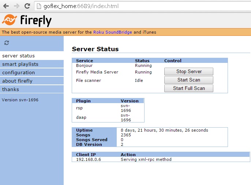Image resolution: width=251 pixels, height=185 pixels.
Task: Open the about firefly page
Action: click(x=32, y=81)
